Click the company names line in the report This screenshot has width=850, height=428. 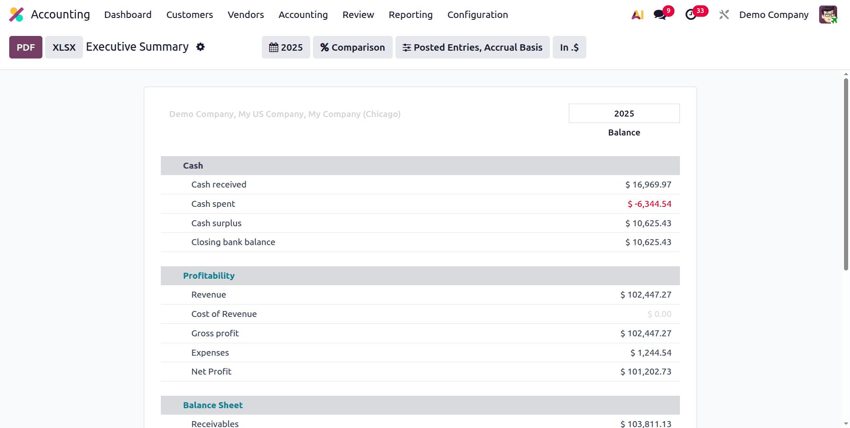coord(285,114)
